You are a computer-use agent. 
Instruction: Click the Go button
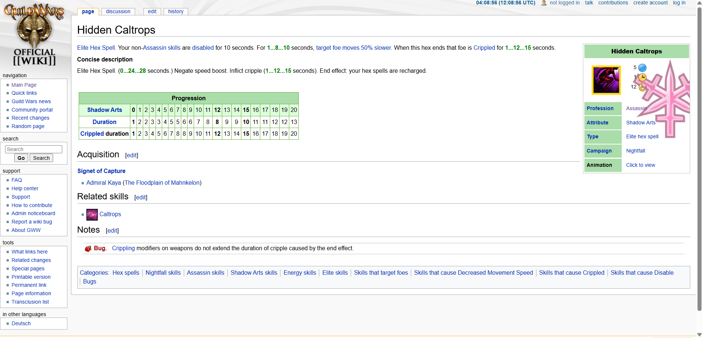(x=21, y=158)
